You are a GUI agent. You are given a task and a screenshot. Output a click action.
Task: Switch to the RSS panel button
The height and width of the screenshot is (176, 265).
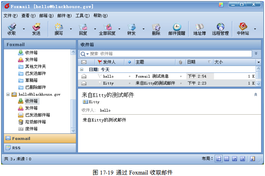tap(40, 148)
